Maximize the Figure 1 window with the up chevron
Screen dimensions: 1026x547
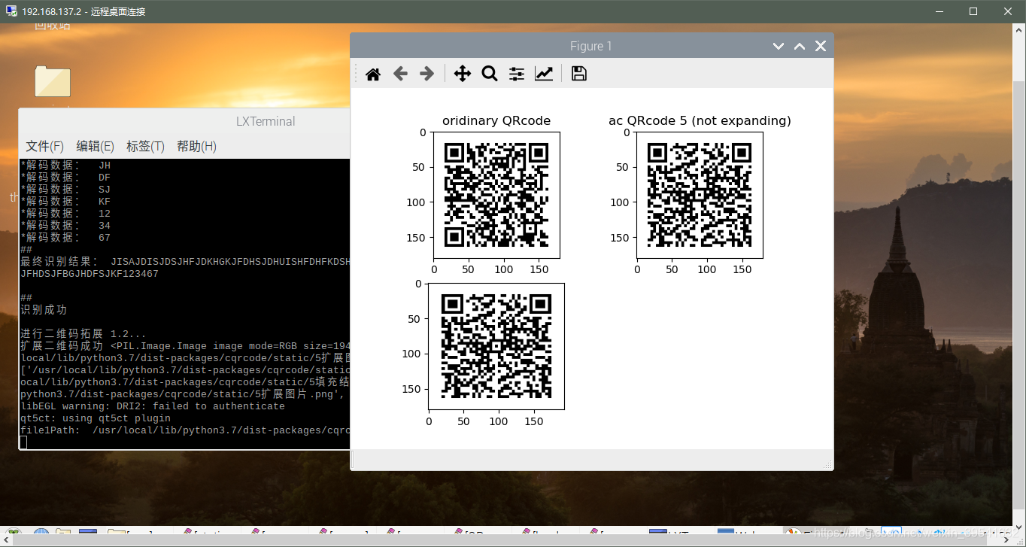coord(800,46)
